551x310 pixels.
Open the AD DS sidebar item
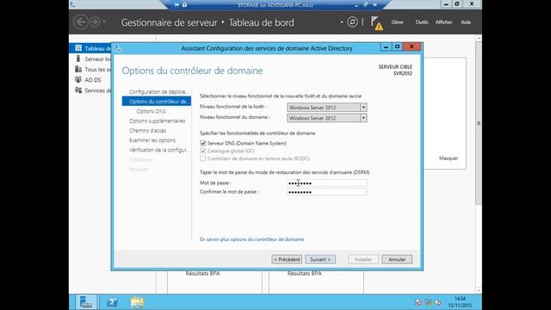tap(89, 80)
